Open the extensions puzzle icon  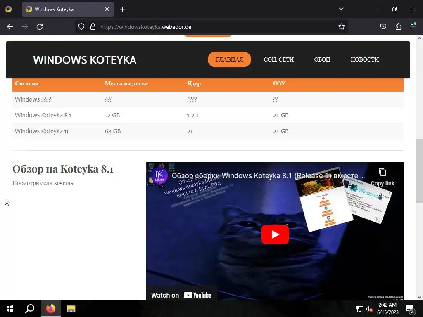pyautogui.click(x=398, y=27)
